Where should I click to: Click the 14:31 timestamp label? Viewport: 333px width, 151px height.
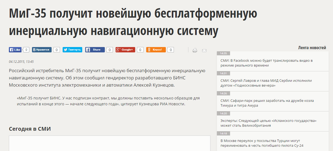tap(223, 73)
